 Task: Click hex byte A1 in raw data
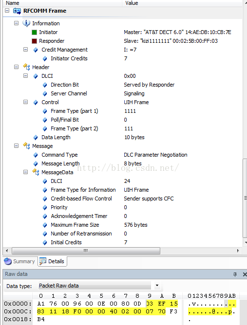coord(41,304)
